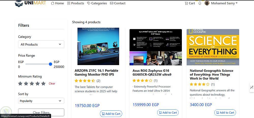Set minimum rating to one star
254x118 pixels.
tap(20, 83)
